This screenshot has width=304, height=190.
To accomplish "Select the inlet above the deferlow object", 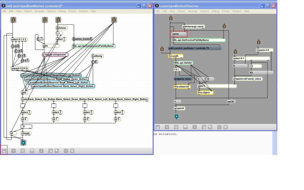I will pyautogui.click(x=58, y=20).
